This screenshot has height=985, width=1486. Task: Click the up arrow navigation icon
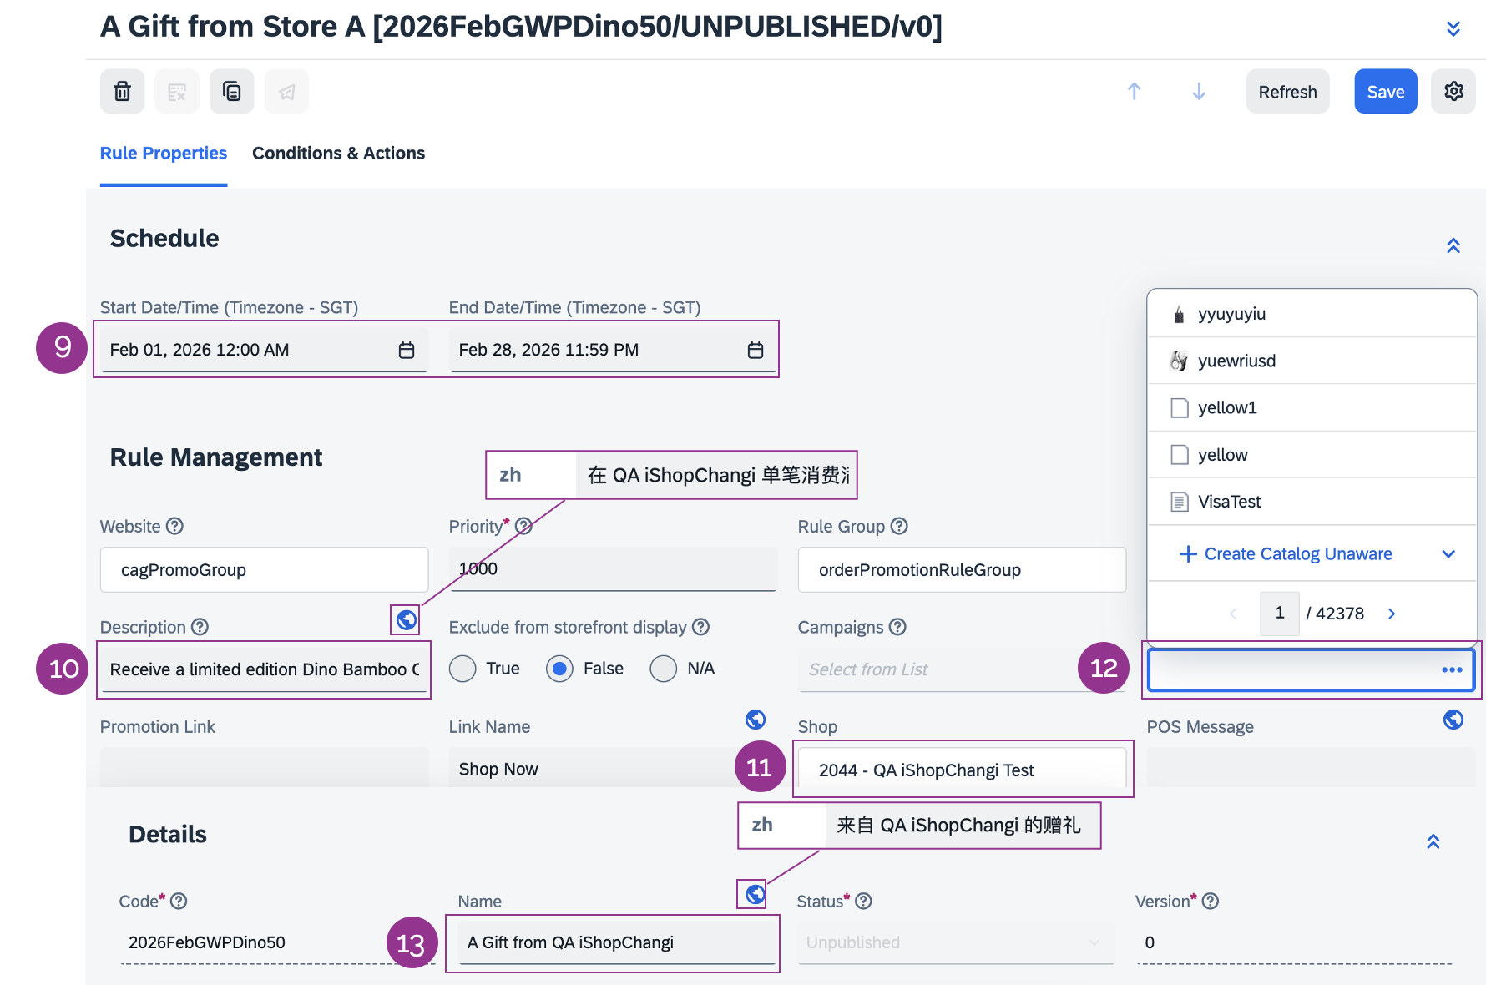coord(1134,92)
